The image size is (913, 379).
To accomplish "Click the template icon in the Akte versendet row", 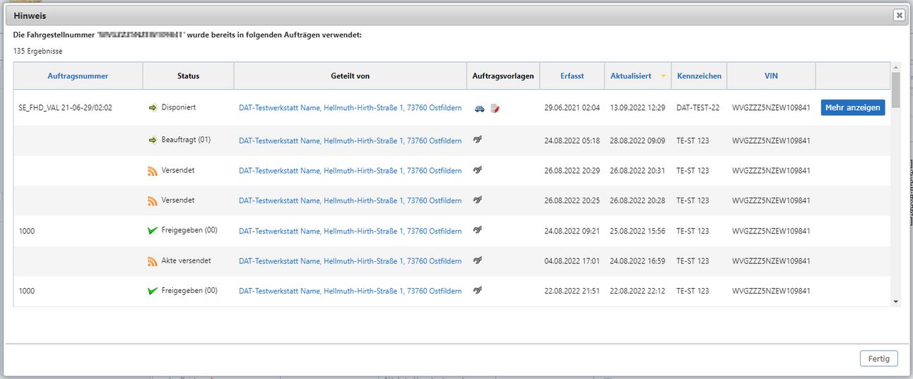I will 478,261.
